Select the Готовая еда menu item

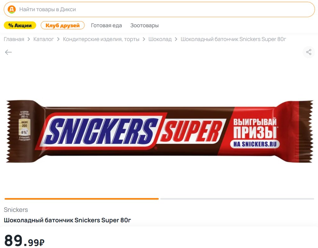click(x=106, y=25)
